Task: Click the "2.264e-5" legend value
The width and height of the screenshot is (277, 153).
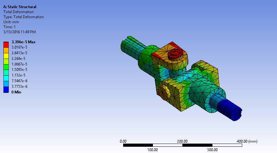Action: (x=18, y=59)
